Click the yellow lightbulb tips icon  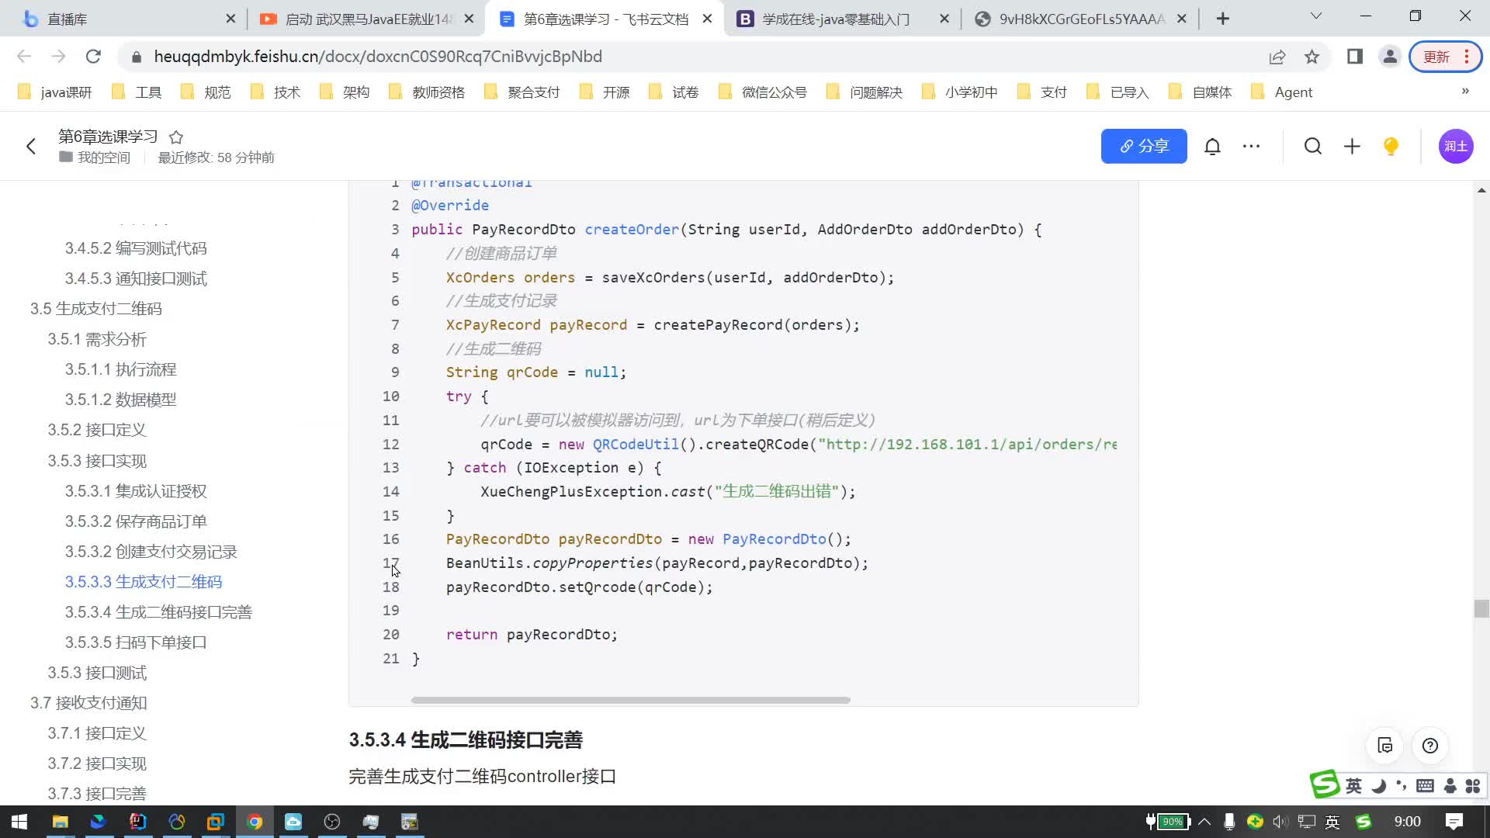pyautogui.click(x=1391, y=146)
